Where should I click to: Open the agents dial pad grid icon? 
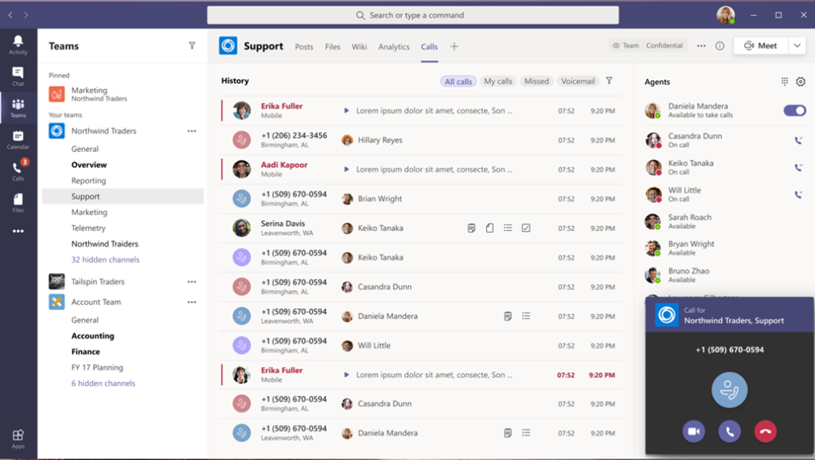pyautogui.click(x=784, y=81)
